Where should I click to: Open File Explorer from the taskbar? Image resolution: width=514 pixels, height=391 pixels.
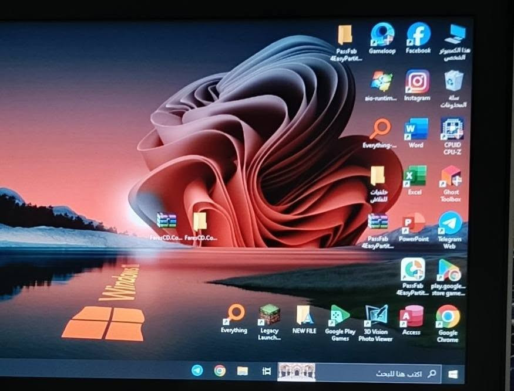(x=243, y=371)
